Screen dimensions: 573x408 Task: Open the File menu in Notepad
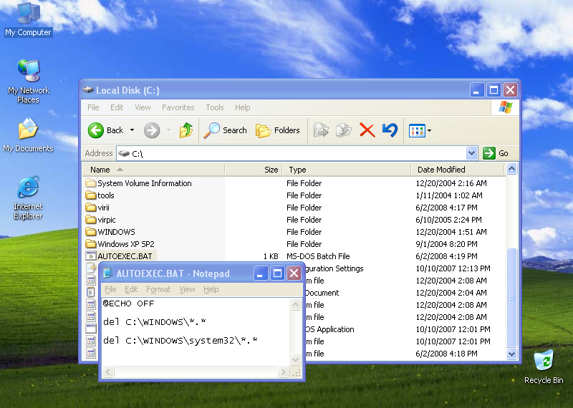coord(110,289)
